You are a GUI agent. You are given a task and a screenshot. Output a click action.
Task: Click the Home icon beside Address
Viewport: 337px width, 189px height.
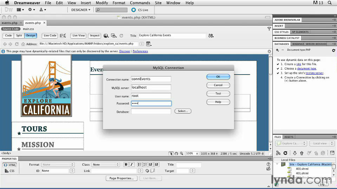pos(23,44)
